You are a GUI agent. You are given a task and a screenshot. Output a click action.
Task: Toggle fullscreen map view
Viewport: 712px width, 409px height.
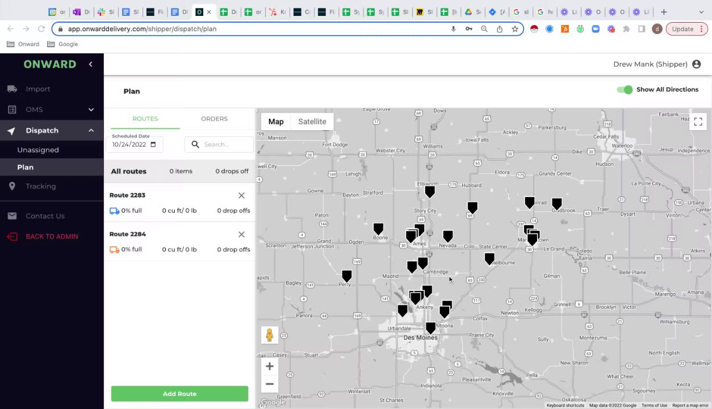[698, 122]
